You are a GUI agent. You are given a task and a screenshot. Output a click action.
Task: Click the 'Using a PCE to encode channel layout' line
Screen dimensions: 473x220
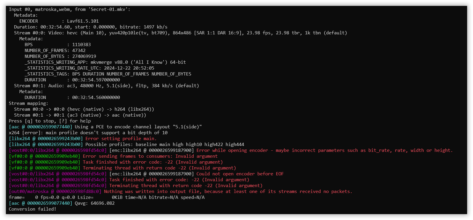click(x=105, y=127)
